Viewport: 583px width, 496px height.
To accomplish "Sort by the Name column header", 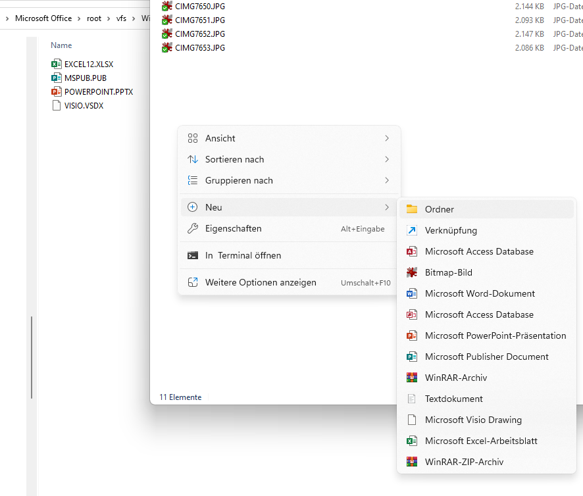I will pyautogui.click(x=61, y=45).
